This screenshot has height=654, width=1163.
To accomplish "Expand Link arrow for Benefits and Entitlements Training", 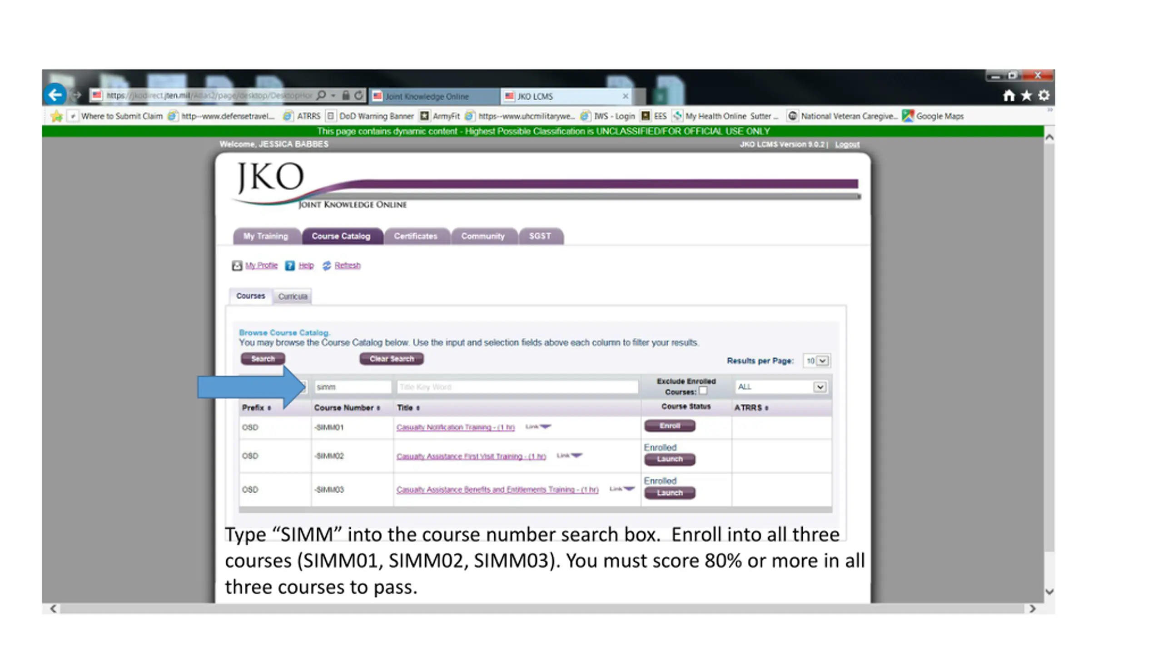I will [629, 489].
